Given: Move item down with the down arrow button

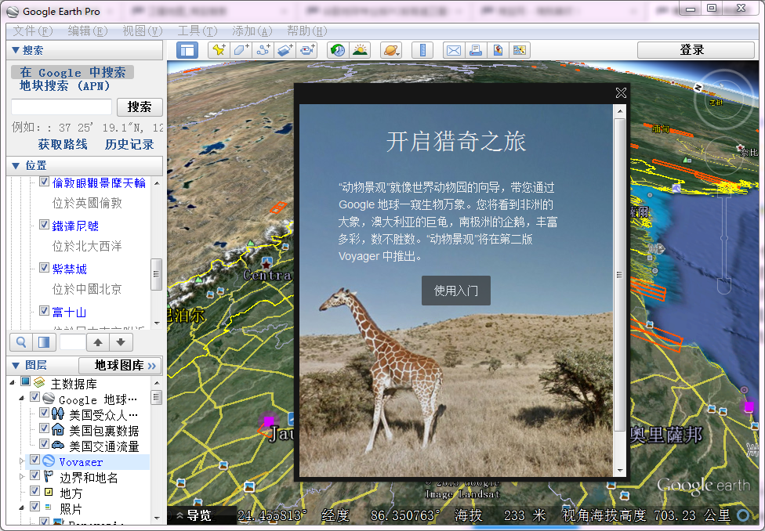Looking at the screenshot, I should pyautogui.click(x=121, y=342).
